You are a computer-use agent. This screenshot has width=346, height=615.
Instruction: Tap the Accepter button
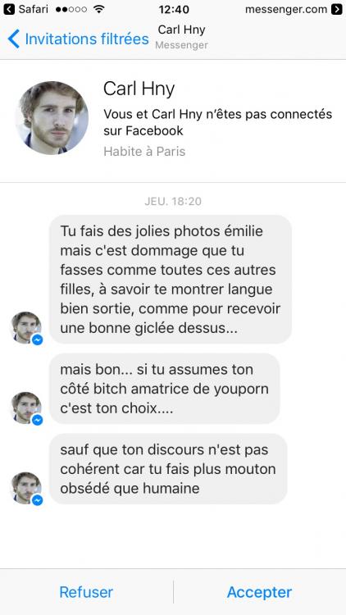pyautogui.click(x=259, y=592)
